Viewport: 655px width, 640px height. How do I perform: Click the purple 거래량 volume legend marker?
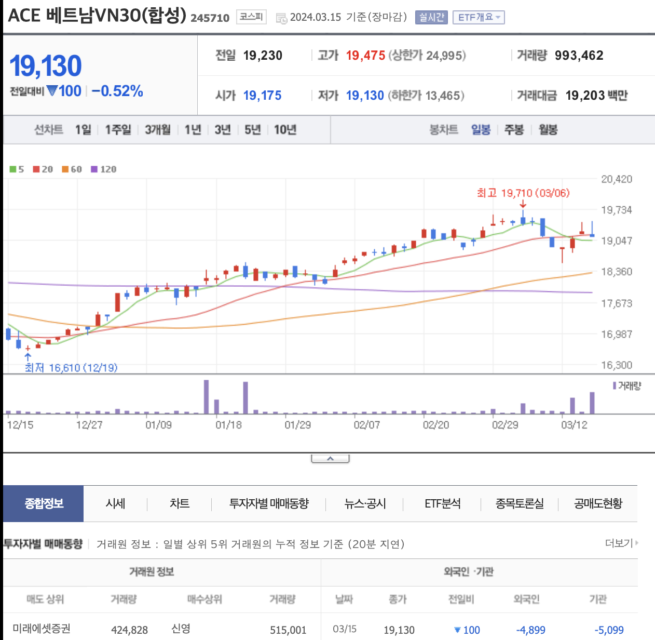(x=615, y=385)
